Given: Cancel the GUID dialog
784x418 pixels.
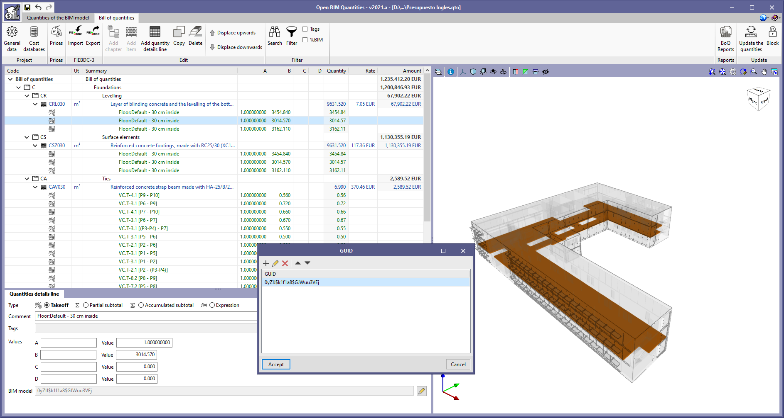Looking at the screenshot, I should pyautogui.click(x=458, y=365).
